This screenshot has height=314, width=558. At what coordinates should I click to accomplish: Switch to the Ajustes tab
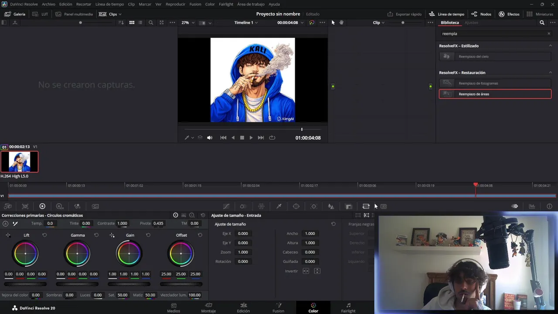[x=471, y=22]
